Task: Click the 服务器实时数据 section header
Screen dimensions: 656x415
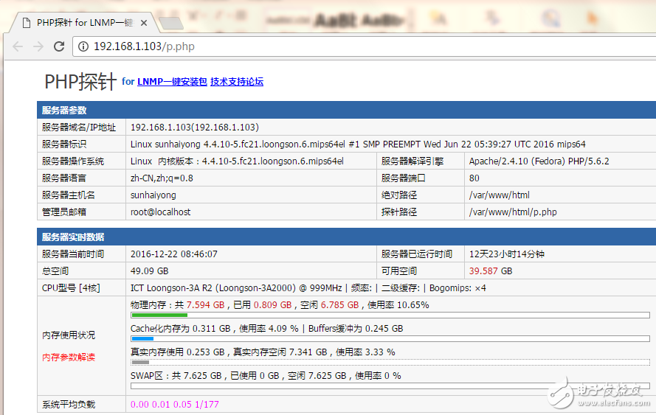Action: pos(73,237)
